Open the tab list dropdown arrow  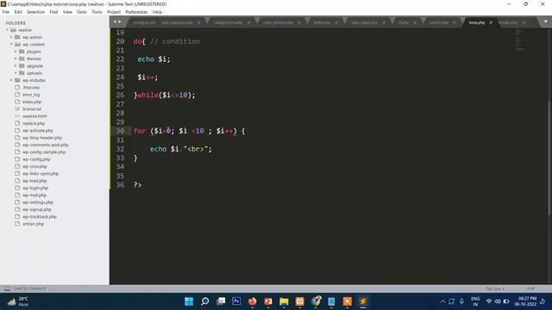(x=545, y=22)
